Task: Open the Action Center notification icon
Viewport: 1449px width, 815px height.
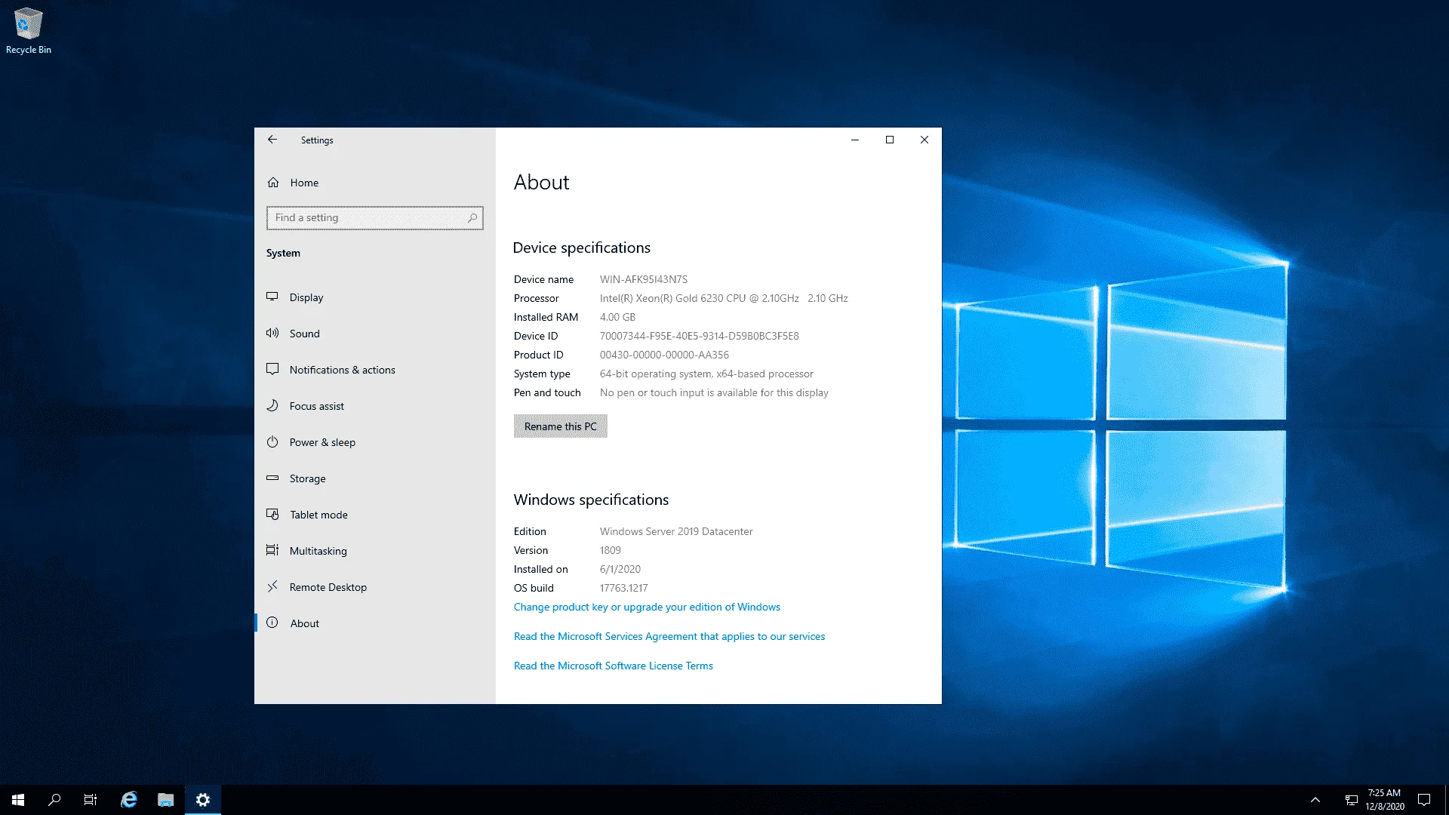Action: [x=1424, y=800]
